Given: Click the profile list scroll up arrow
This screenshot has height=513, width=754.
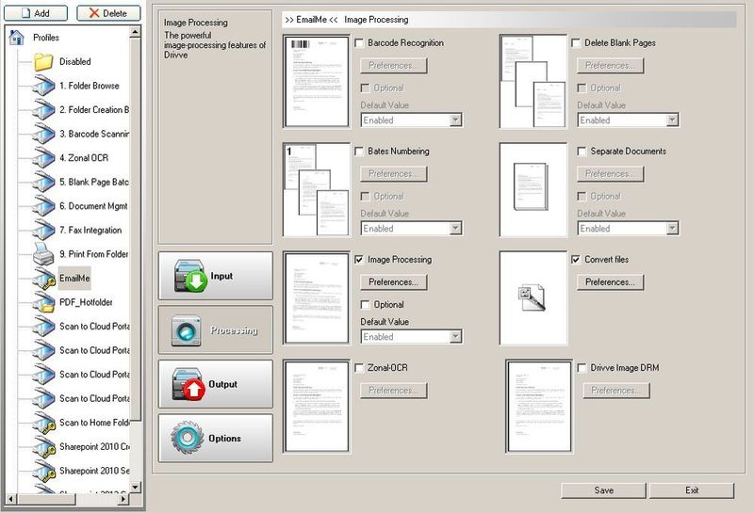Looking at the screenshot, I should click(135, 32).
